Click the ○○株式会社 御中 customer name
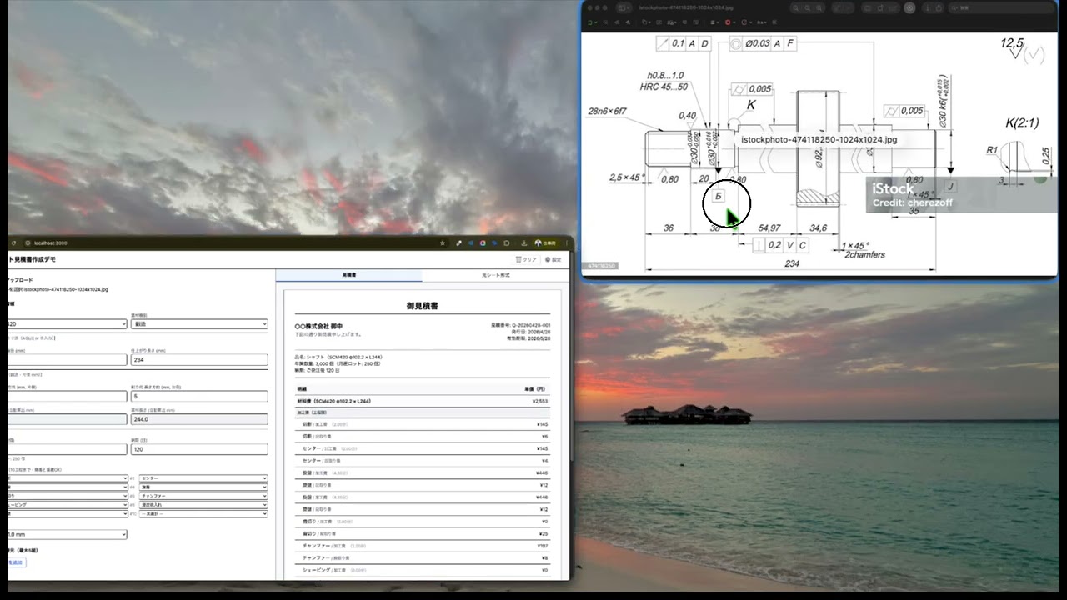Image resolution: width=1067 pixels, height=600 pixels. tap(318, 326)
